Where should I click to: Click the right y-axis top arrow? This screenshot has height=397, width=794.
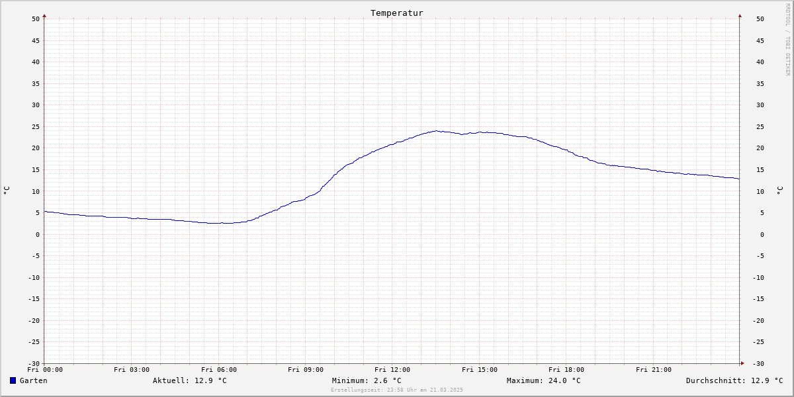(740, 15)
